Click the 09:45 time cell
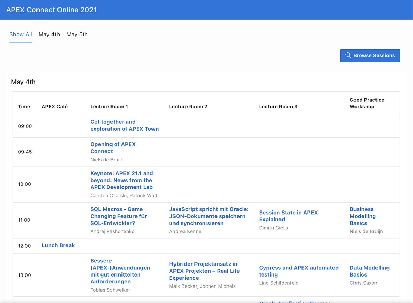 [25, 152]
